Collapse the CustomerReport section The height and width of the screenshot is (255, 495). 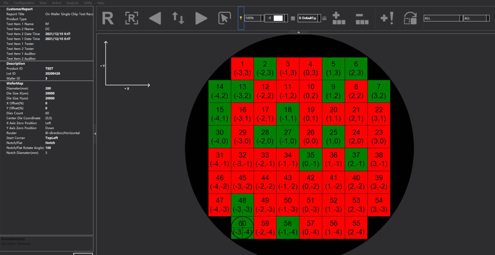(x=3, y=9)
